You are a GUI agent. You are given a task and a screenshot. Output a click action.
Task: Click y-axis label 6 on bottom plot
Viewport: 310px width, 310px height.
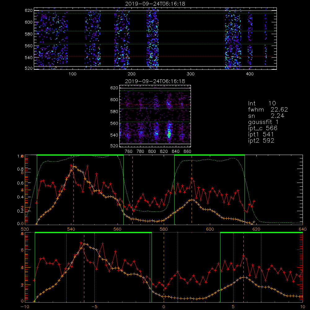(22, 250)
